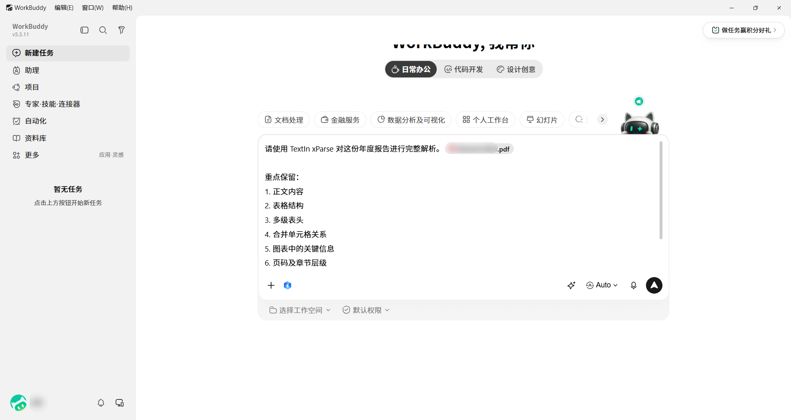Click the 金融服务 category chip
This screenshot has width=791, height=420.
point(340,120)
